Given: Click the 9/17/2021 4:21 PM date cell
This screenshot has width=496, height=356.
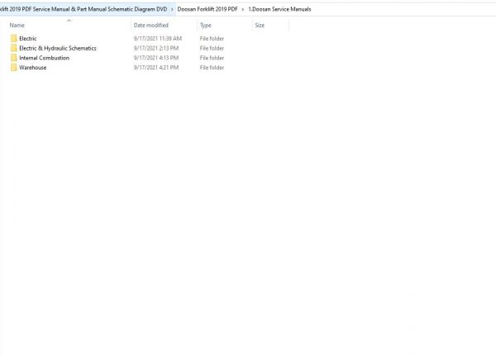Looking at the screenshot, I should pyautogui.click(x=156, y=67).
